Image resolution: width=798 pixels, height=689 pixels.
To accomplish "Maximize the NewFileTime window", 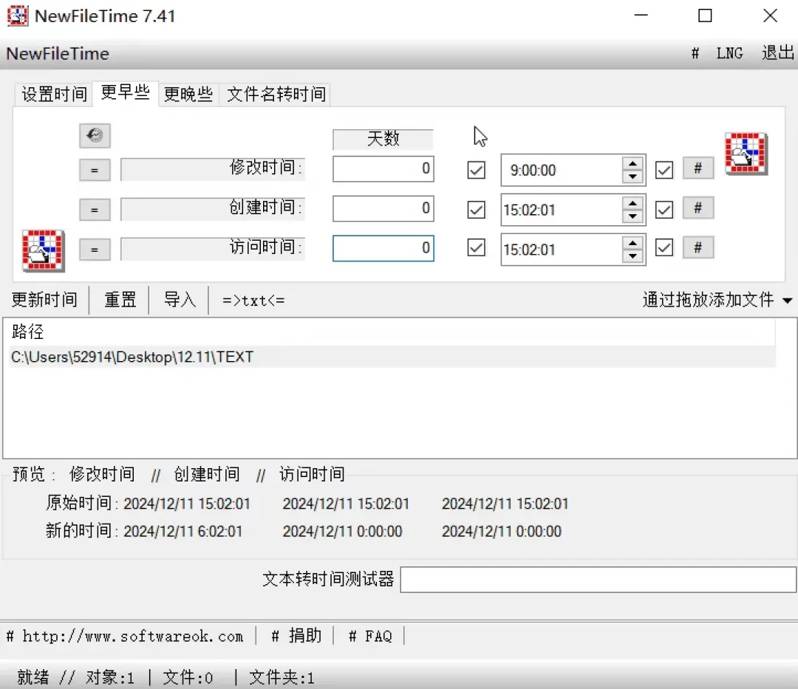I will tap(705, 16).
